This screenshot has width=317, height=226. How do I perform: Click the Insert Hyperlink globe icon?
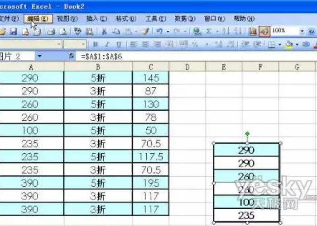pos(197,32)
